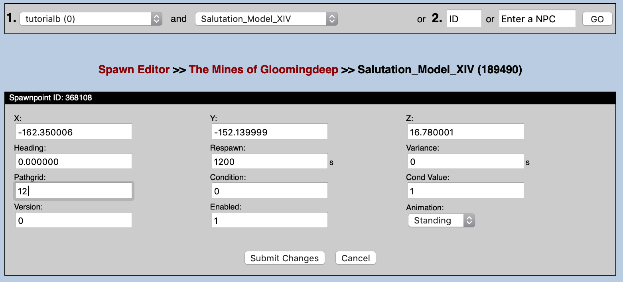Focus the Heading input field
This screenshot has height=282, width=623.
point(73,161)
